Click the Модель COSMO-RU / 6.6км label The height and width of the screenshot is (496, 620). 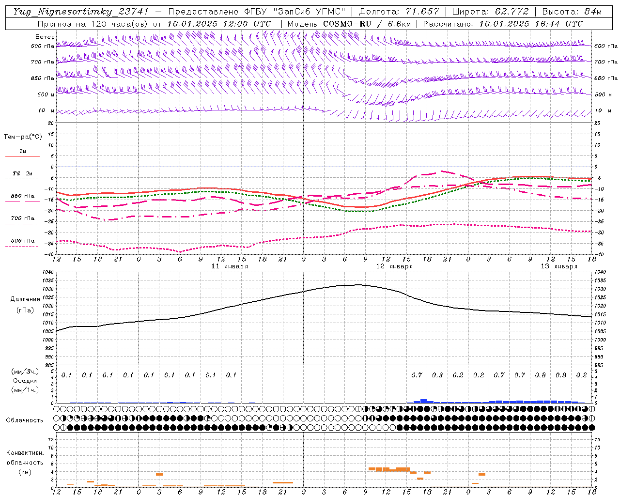[x=349, y=24]
